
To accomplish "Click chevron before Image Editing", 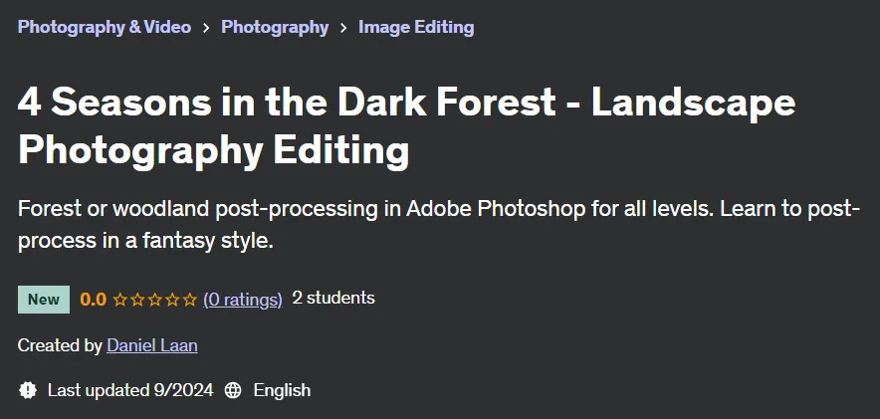I will (x=343, y=28).
